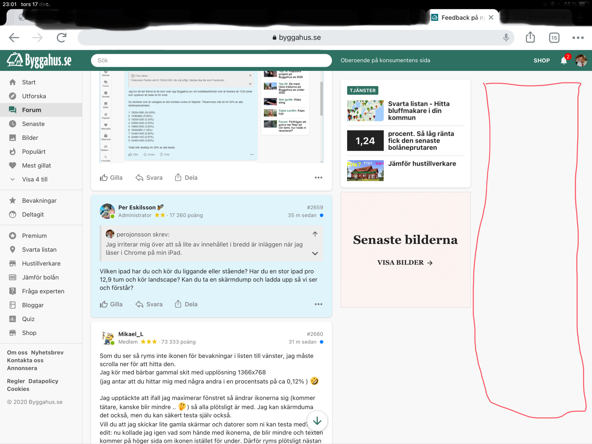This screenshot has width=592, height=444.
Task: Click the scroll-down arrow floating button
Action: (317, 421)
